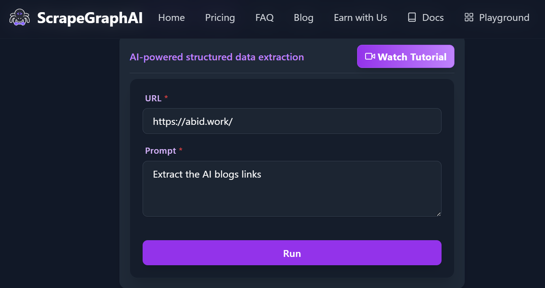The image size is (545, 288).
Task: Open the FAQ nav item
Action: coord(264,18)
